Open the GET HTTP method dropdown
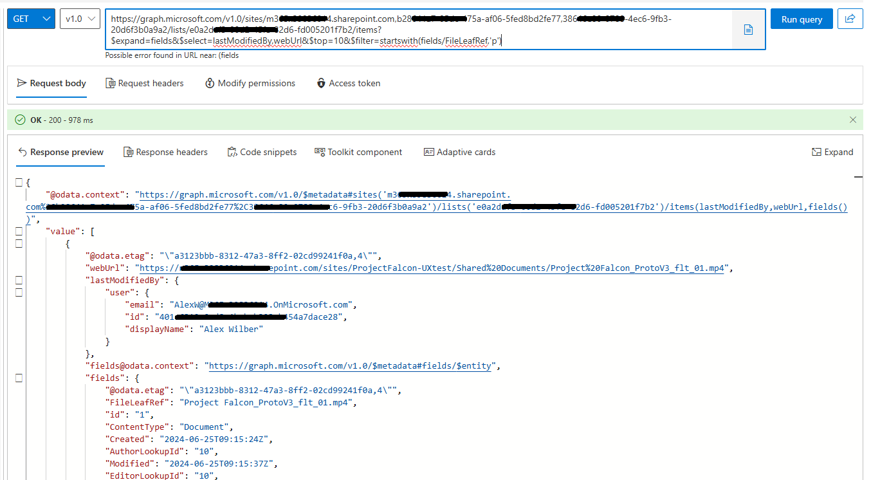 31,19
